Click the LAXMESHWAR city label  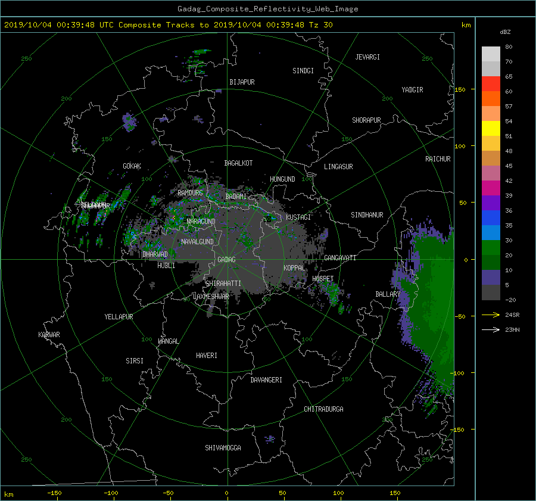(x=211, y=297)
